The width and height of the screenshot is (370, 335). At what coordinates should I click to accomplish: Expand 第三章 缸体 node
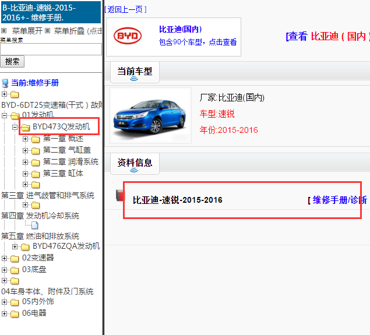25,174
